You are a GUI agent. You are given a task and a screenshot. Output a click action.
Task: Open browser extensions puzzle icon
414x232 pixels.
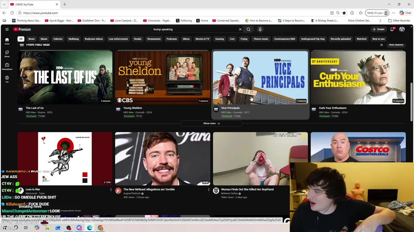pos(352,13)
